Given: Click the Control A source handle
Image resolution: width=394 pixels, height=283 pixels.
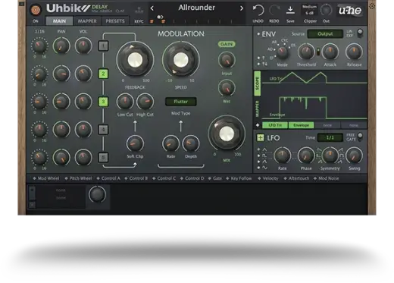Looking at the screenshot, I should 98,178.
